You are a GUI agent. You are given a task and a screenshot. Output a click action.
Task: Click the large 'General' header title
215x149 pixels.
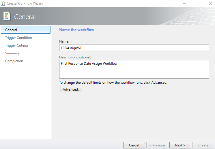pyautogui.click(x=25, y=17)
